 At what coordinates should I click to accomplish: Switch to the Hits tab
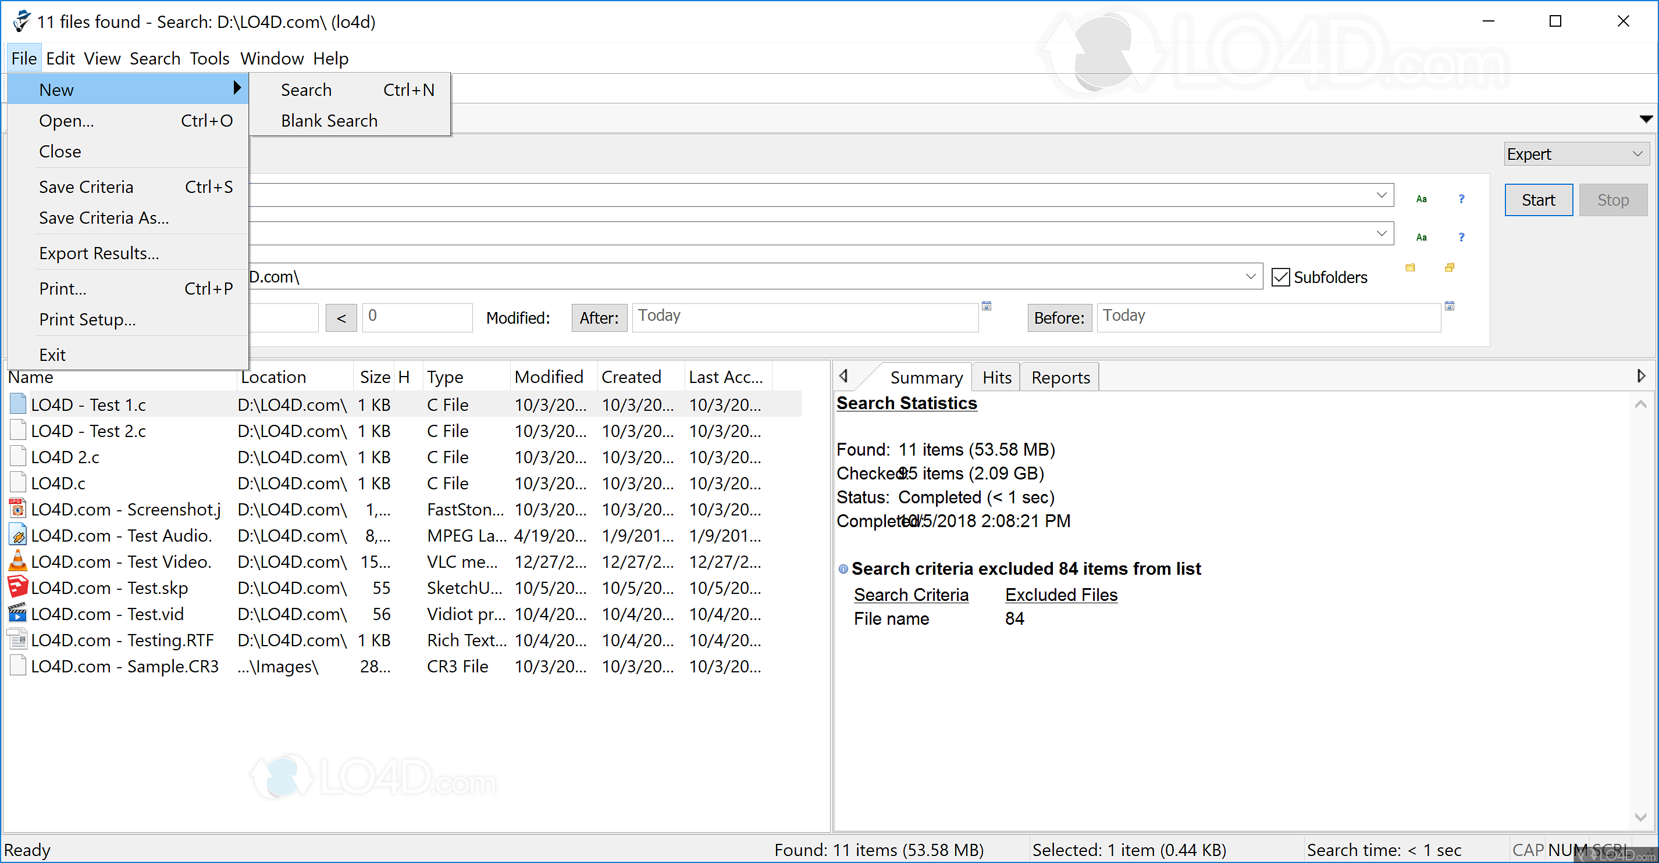(996, 378)
